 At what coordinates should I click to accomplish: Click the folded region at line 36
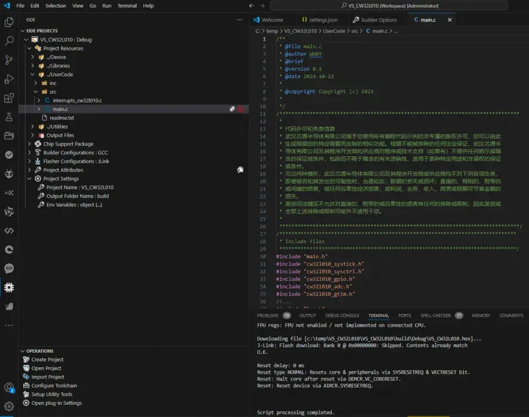(x=283, y=301)
